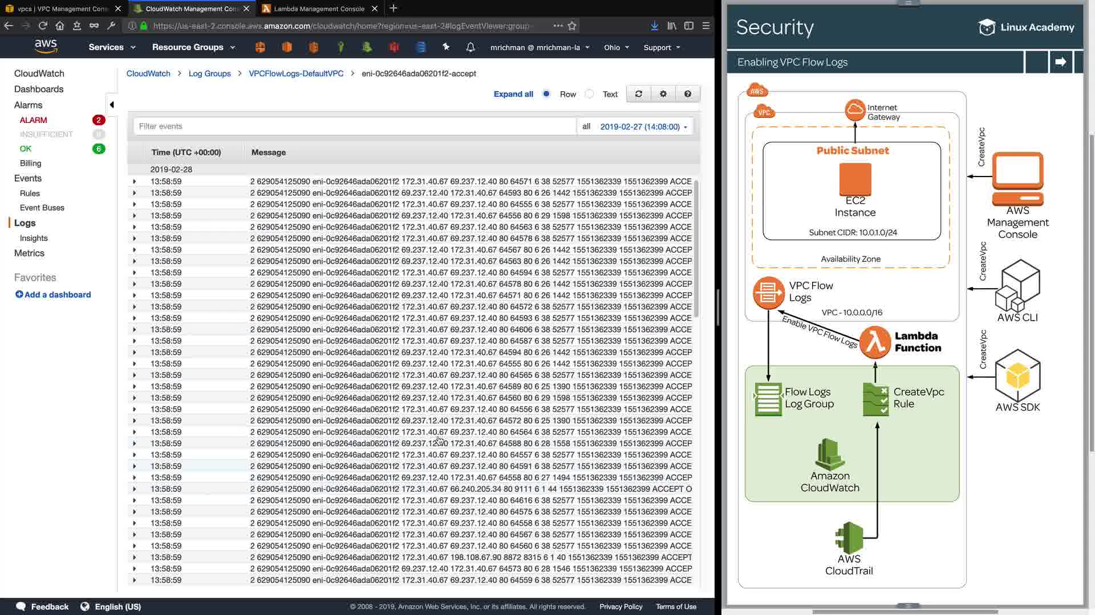Expand the first 13:58:59 log row

coord(134,182)
